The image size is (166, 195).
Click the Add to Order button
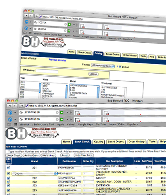click(32, 155)
